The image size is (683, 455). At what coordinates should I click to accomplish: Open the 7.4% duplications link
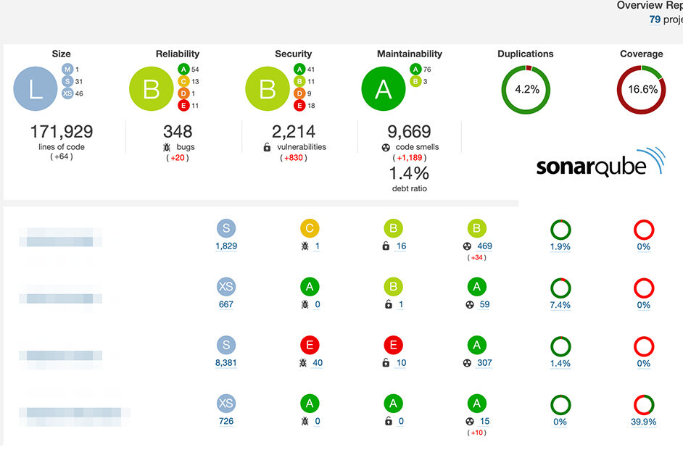560,305
